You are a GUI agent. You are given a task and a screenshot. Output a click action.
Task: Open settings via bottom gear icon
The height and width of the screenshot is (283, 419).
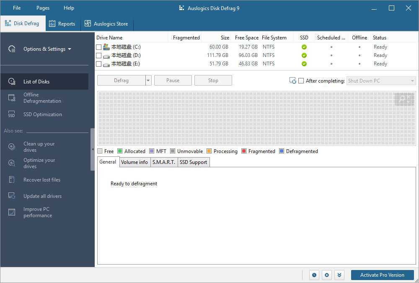click(x=327, y=275)
